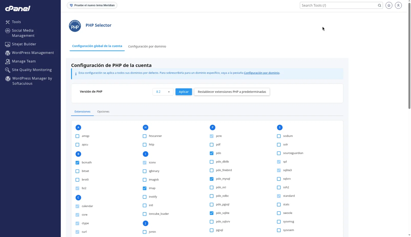The image size is (411, 237).
Task: Click the notifications bell icon
Action: [389, 5]
